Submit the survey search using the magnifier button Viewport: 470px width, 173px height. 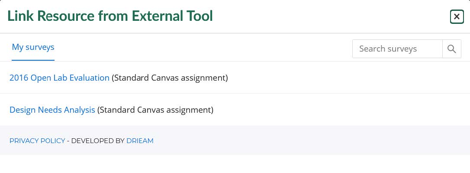coord(452,49)
